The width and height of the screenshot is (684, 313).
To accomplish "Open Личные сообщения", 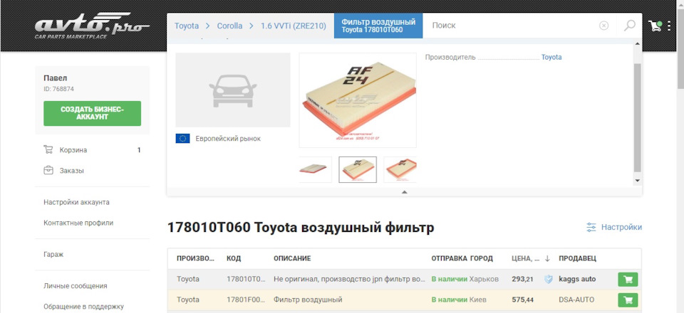I will point(75,286).
